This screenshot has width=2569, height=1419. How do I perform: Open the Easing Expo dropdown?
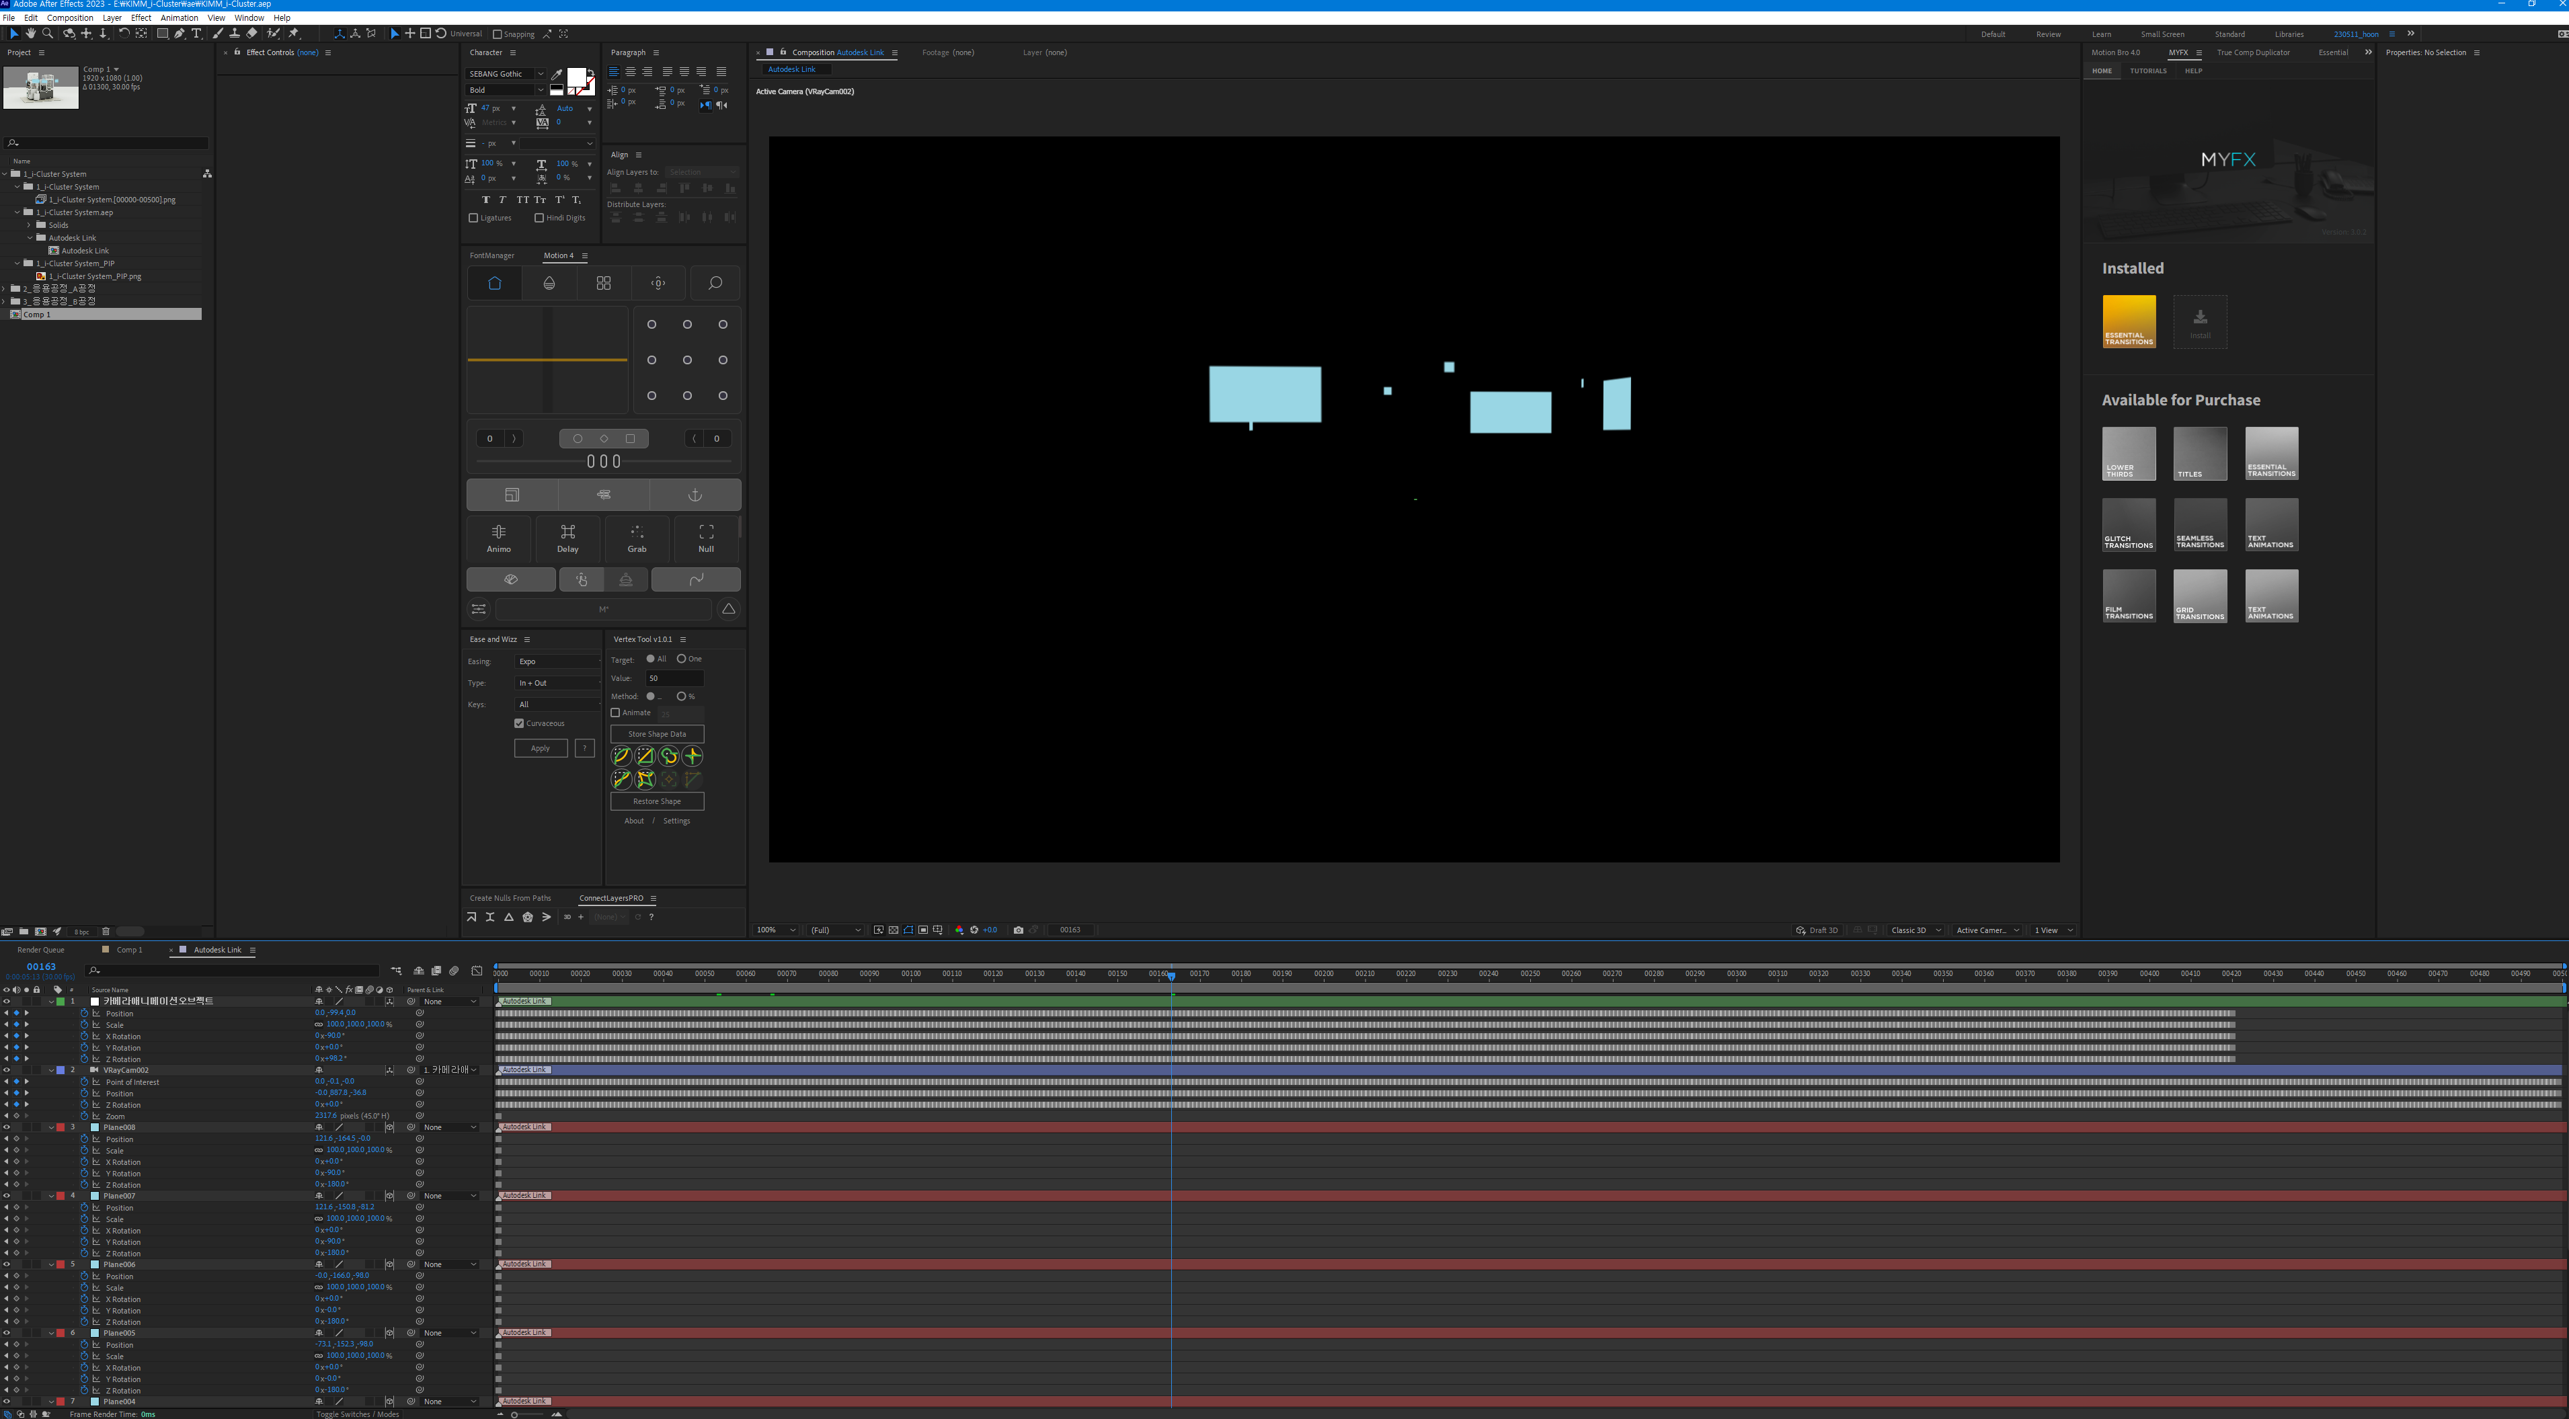[557, 661]
